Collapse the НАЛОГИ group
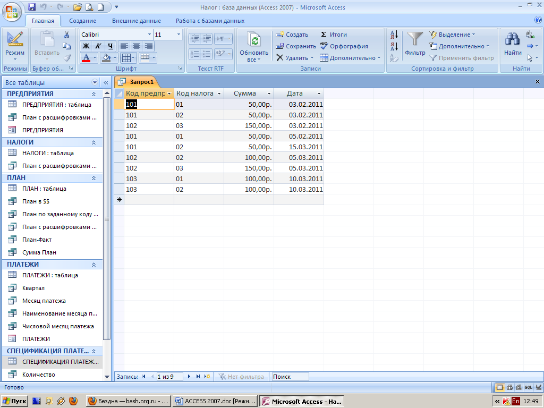The width and height of the screenshot is (544, 408). point(93,142)
